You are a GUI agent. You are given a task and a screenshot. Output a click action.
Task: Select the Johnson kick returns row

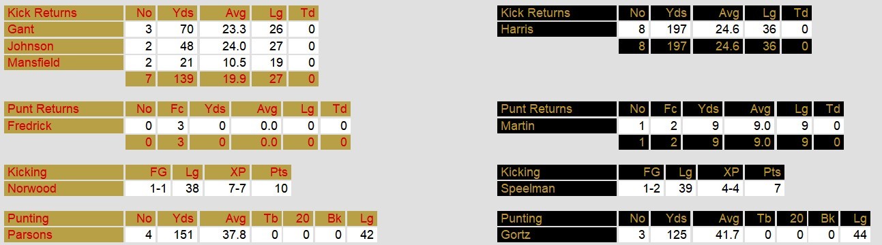pyautogui.click(x=162, y=46)
